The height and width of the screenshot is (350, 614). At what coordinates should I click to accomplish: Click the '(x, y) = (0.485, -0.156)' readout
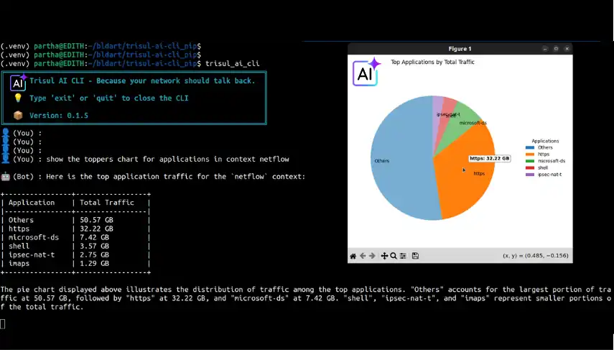click(535, 256)
